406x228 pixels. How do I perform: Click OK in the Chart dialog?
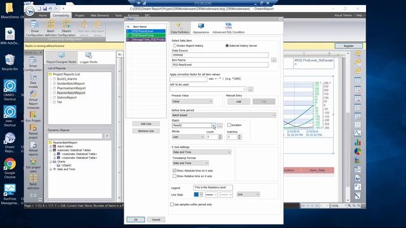tap(136, 220)
